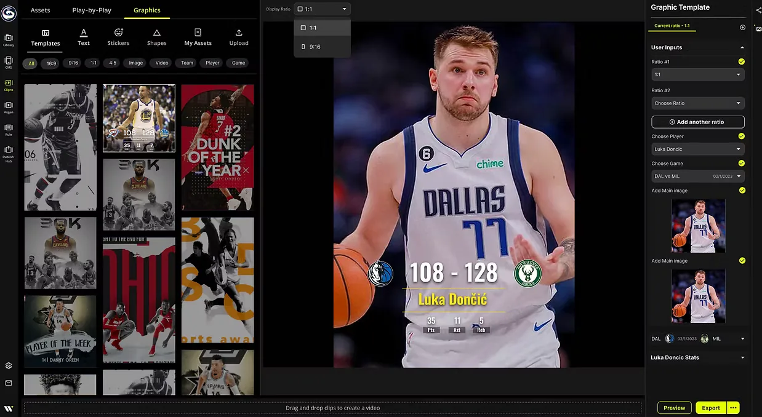The height and width of the screenshot is (417, 762).
Task: Select the Dunk of the Year template
Action: [x=217, y=147]
